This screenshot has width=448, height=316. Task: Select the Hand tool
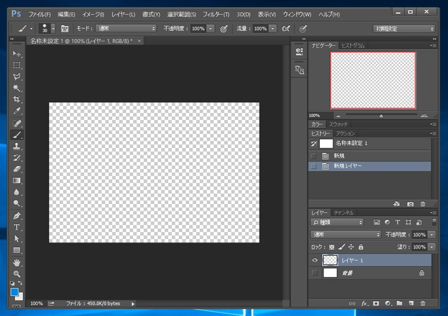17,263
